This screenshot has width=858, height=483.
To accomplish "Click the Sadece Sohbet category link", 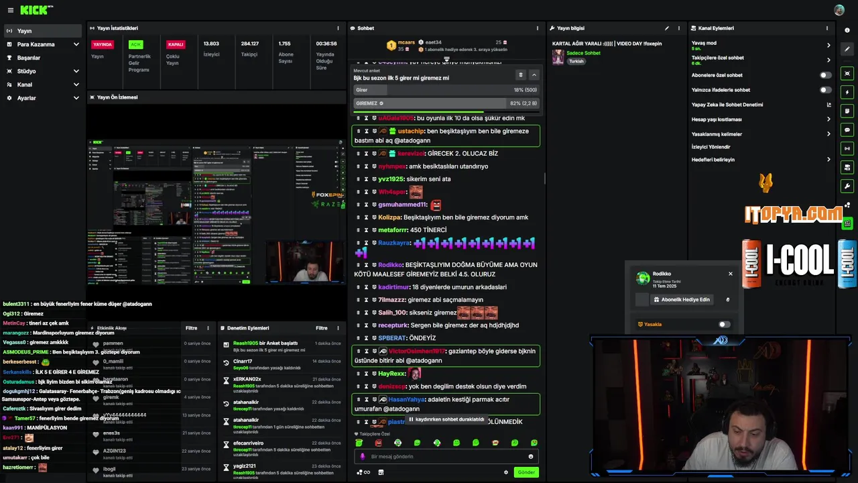I will point(583,53).
